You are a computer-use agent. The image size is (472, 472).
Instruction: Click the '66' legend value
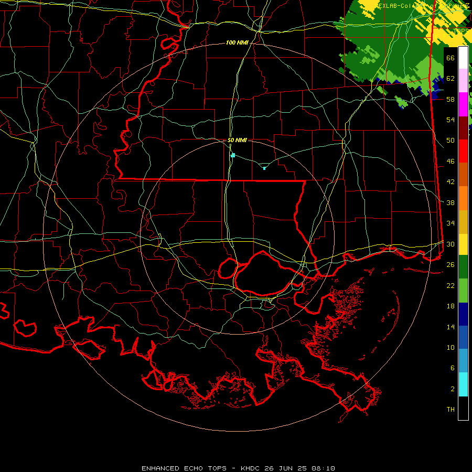click(450, 58)
